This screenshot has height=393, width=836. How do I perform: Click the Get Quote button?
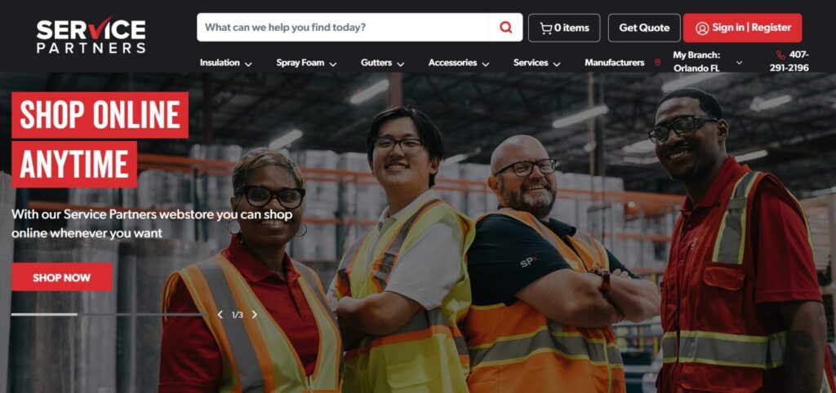[644, 28]
